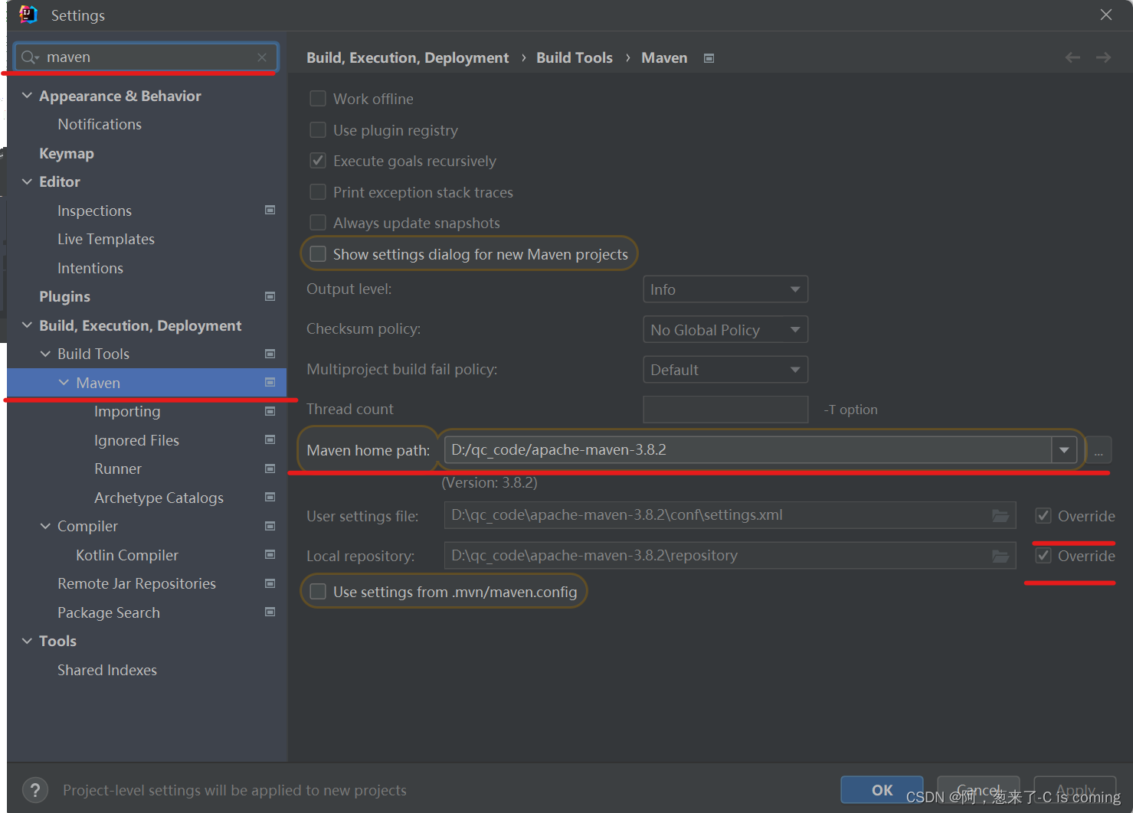
Task: Click Maven home path text field
Action: [748, 450]
